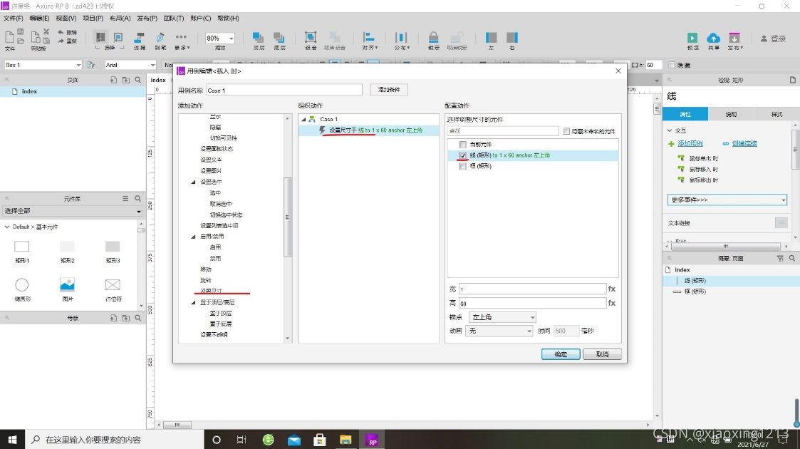
Task: Click the text link (文本链接) icon button
Action: (x=781, y=222)
